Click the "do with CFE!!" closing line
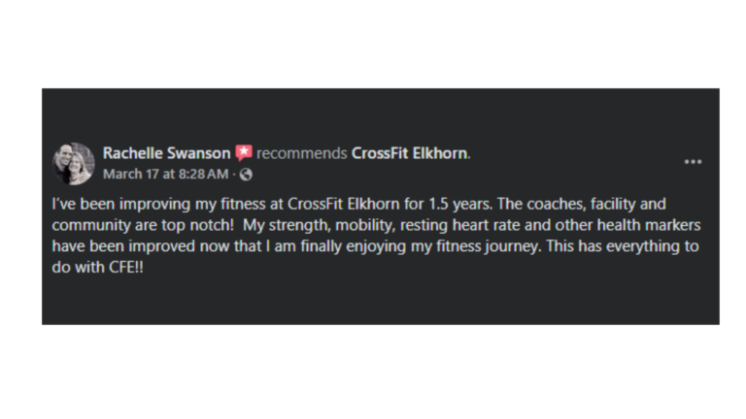The height and width of the screenshot is (419, 746). (x=97, y=267)
